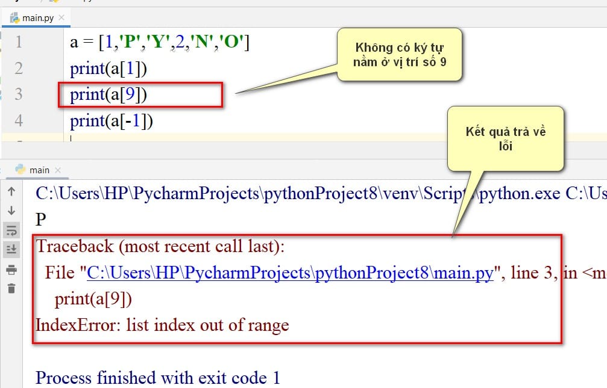The height and width of the screenshot is (388, 607).
Task: Toggle scroll to end icon
Action: 11,249
